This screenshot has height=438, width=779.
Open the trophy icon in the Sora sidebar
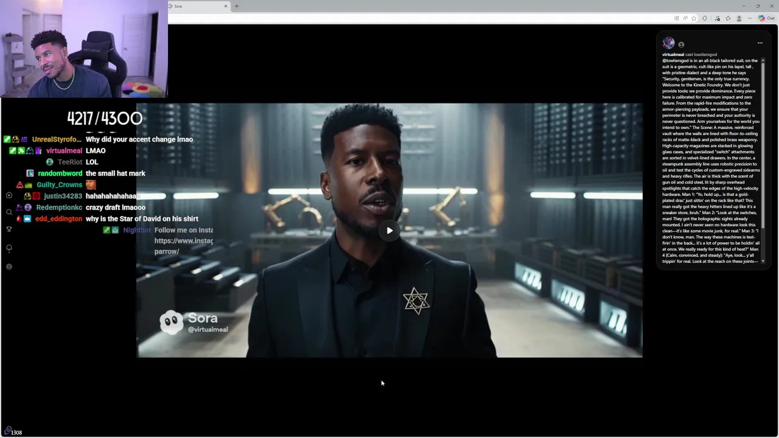tap(9, 229)
